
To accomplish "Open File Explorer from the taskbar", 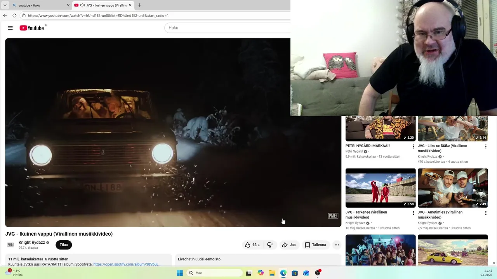I will click(x=272, y=273).
